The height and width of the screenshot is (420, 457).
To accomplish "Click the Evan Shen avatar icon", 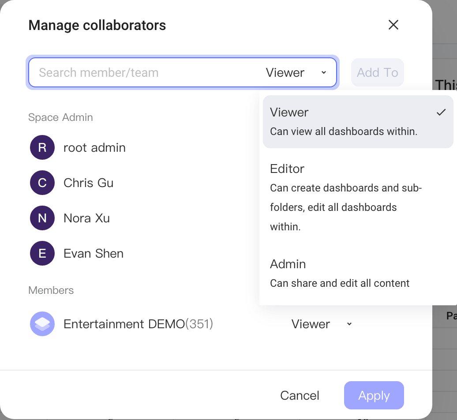I will click(x=42, y=253).
